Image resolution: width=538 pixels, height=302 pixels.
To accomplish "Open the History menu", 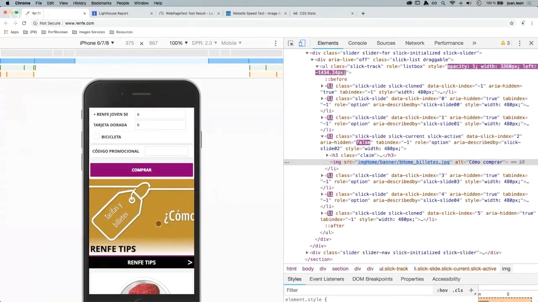I will 79,3.
